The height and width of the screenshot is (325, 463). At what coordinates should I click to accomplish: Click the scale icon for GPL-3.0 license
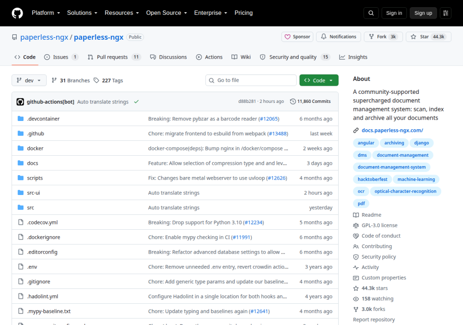click(356, 225)
